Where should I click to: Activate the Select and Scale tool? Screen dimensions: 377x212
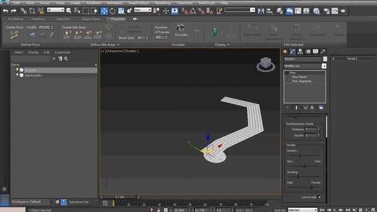point(121,11)
